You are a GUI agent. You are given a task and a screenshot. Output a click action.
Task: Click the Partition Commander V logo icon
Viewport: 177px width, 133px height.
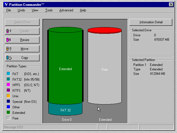pyautogui.click(x=6, y=4)
